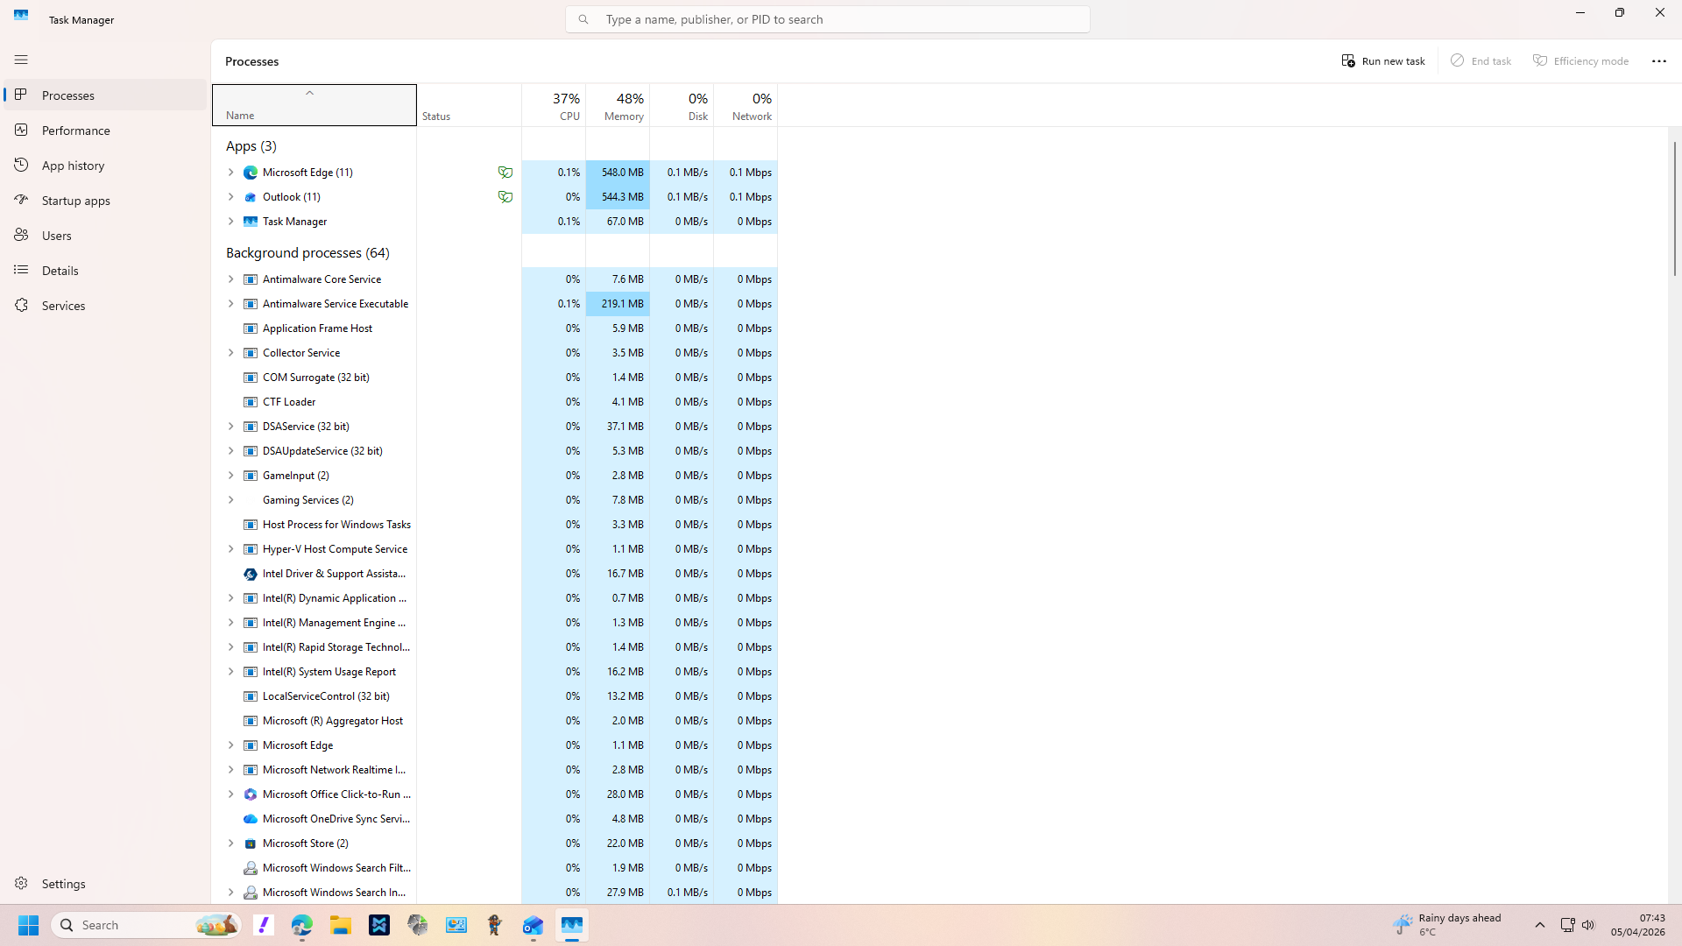Screen dimensions: 1682x946
Task: Click the Run new task button
Action: [x=1383, y=60]
